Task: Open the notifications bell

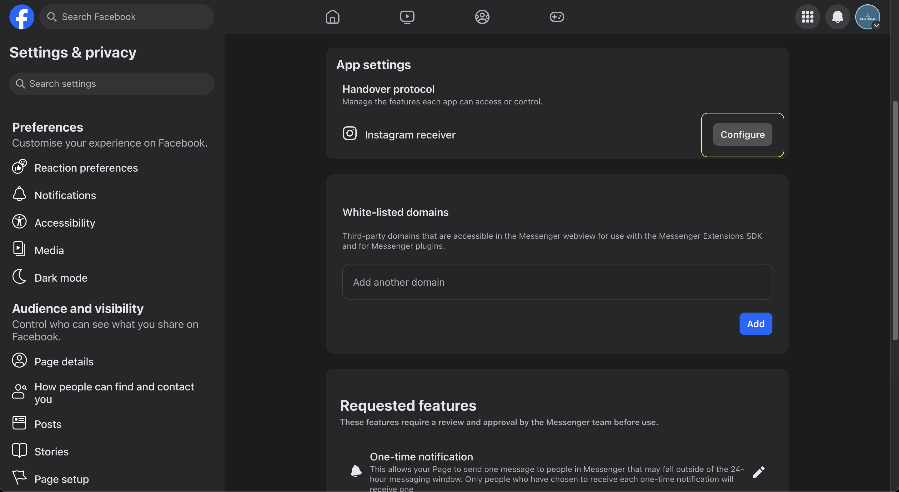Action: tap(838, 17)
